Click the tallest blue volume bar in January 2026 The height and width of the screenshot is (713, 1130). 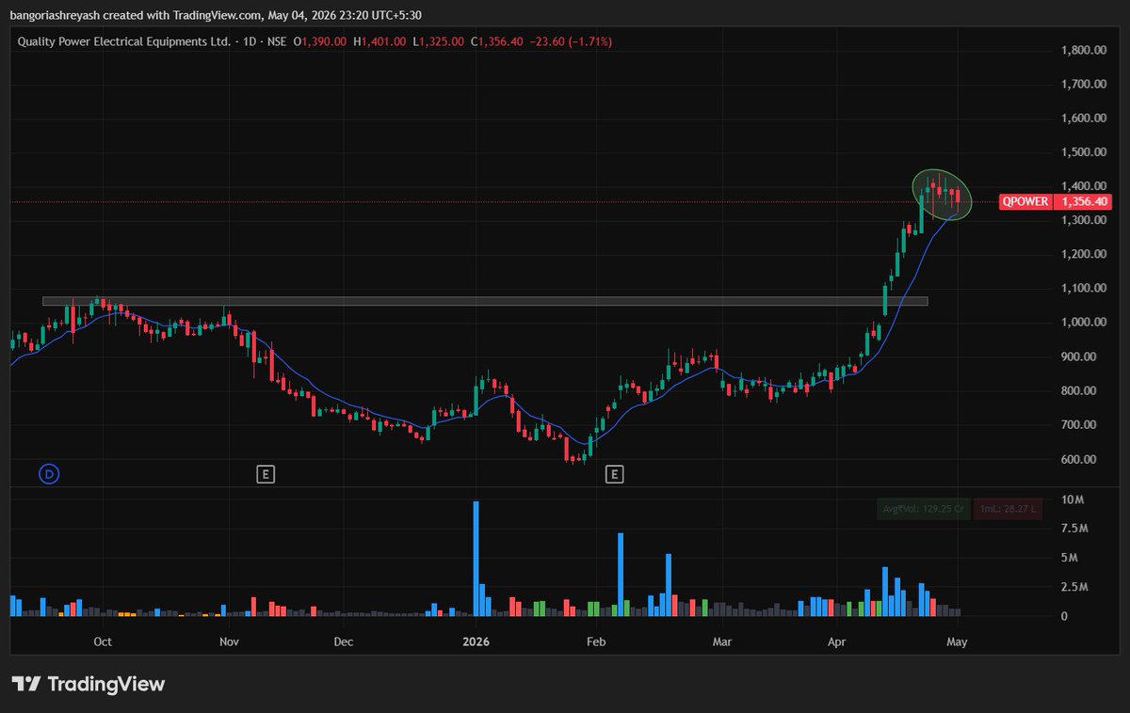click(476, 559)
